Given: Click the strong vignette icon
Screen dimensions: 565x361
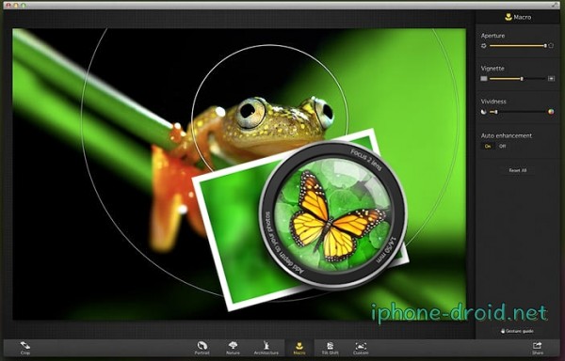Looking at the screenshot, I should click(551, 78).
